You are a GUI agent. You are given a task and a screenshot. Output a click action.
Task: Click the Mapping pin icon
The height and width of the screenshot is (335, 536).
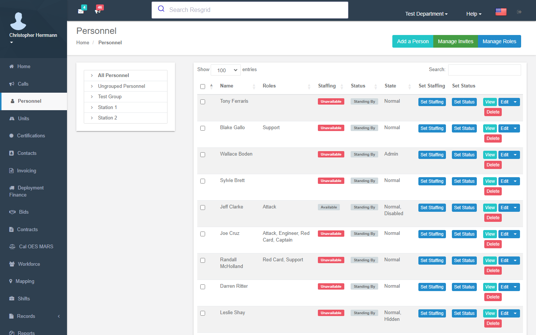[x=11, y=281]
